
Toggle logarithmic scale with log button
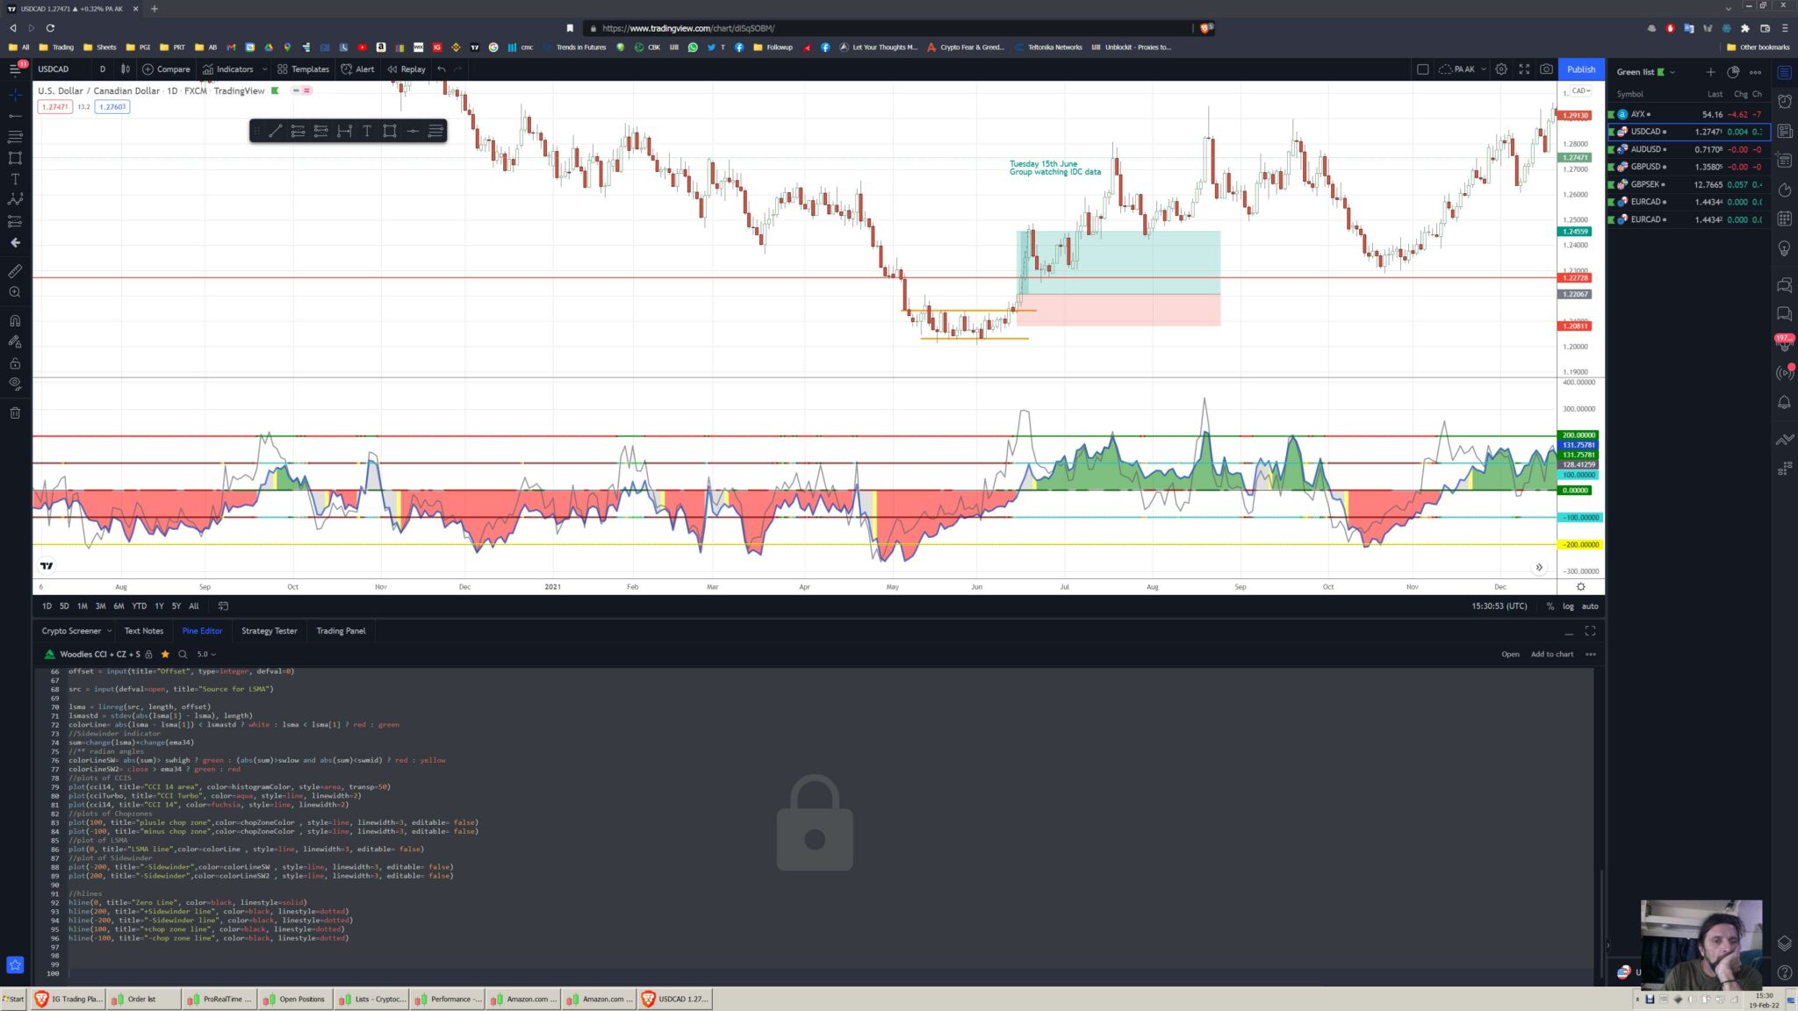(1568, 606)
